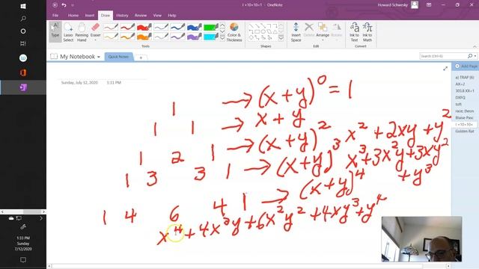This screenshot has width=479, height=269.
Task: Expand the Shapes gallery
Action: point(281,38)
